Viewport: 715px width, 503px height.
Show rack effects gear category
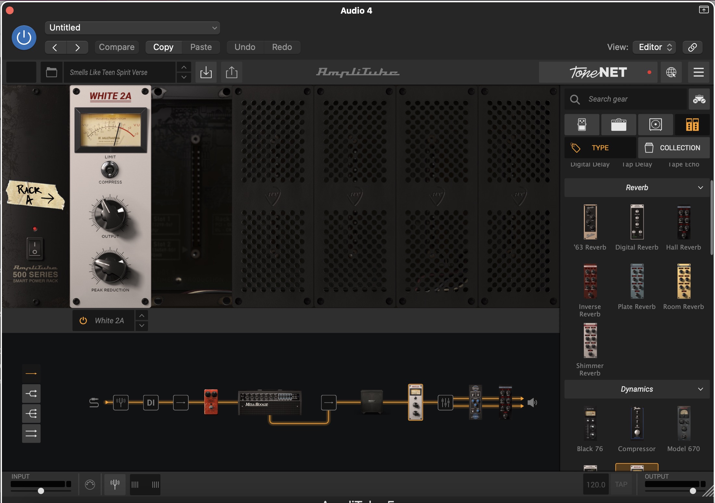[692, 125]
